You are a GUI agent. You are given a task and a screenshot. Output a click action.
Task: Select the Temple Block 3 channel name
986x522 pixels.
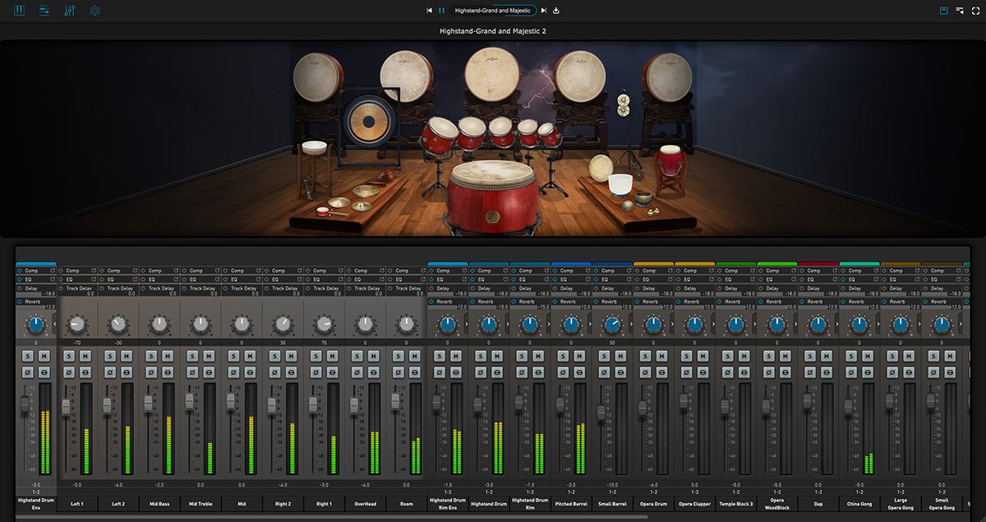click(x=735, y=503)
